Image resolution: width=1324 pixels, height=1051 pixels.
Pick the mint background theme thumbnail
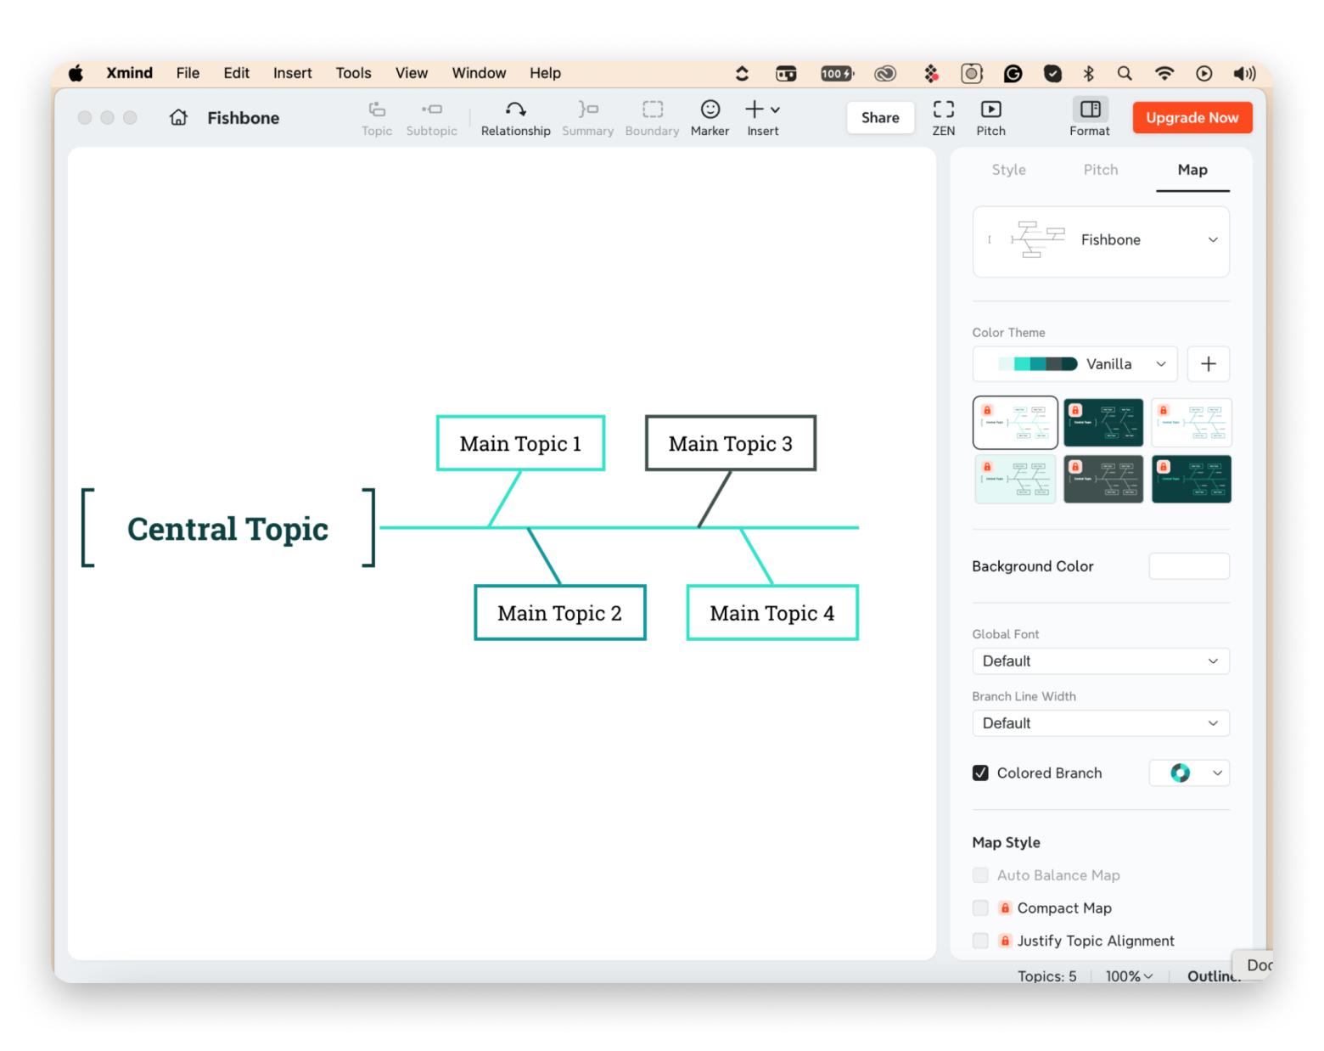pyautogui.click(x=1015, y=479)
